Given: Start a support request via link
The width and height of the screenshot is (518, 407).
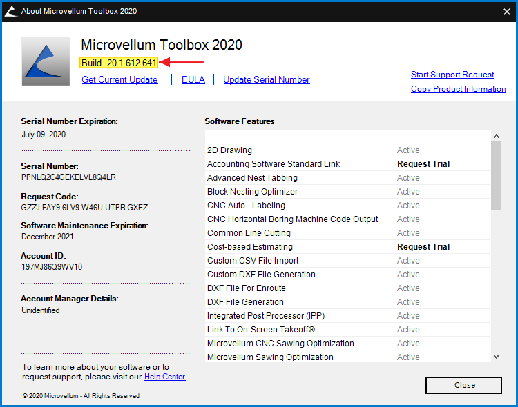Looking at the screenshot, I should 452,75.
